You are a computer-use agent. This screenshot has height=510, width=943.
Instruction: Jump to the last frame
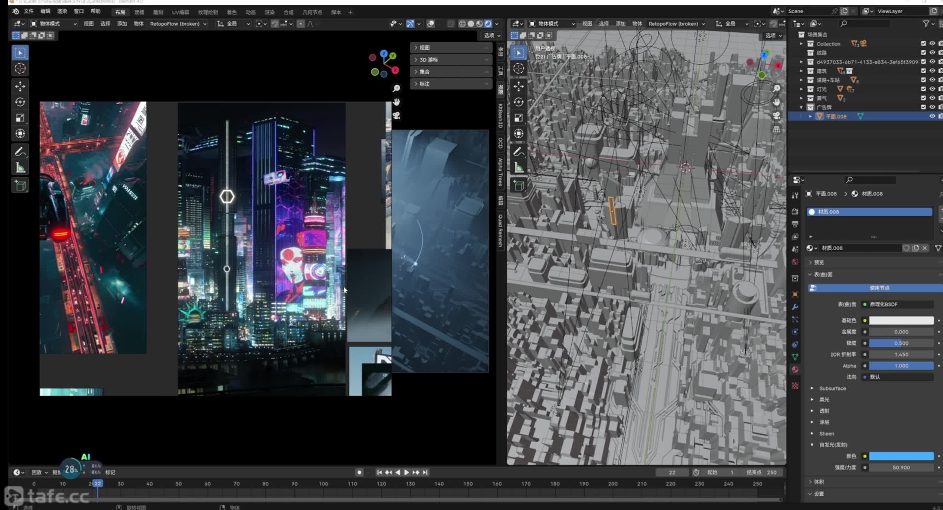(425, 472)
